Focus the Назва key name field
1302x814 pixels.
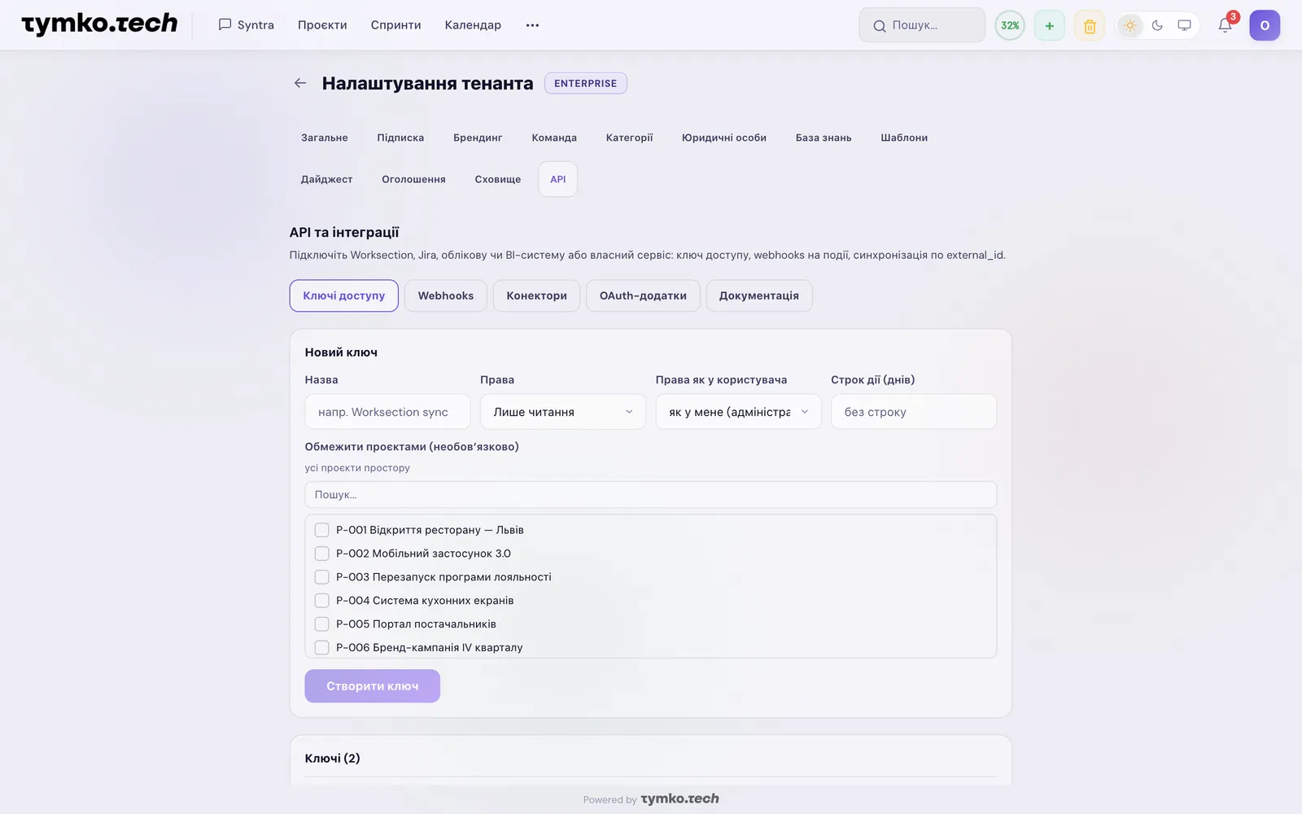click(387, 412)
